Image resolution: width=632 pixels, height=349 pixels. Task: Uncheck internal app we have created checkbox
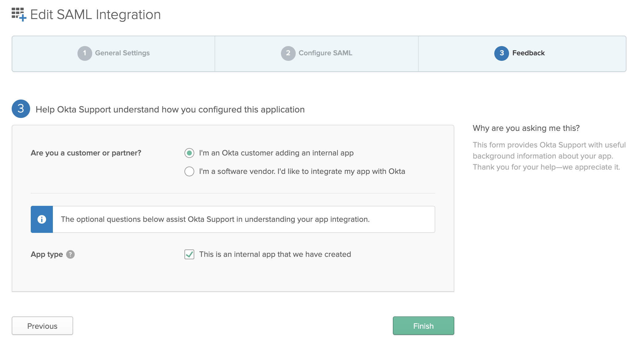tap(189, 254)
